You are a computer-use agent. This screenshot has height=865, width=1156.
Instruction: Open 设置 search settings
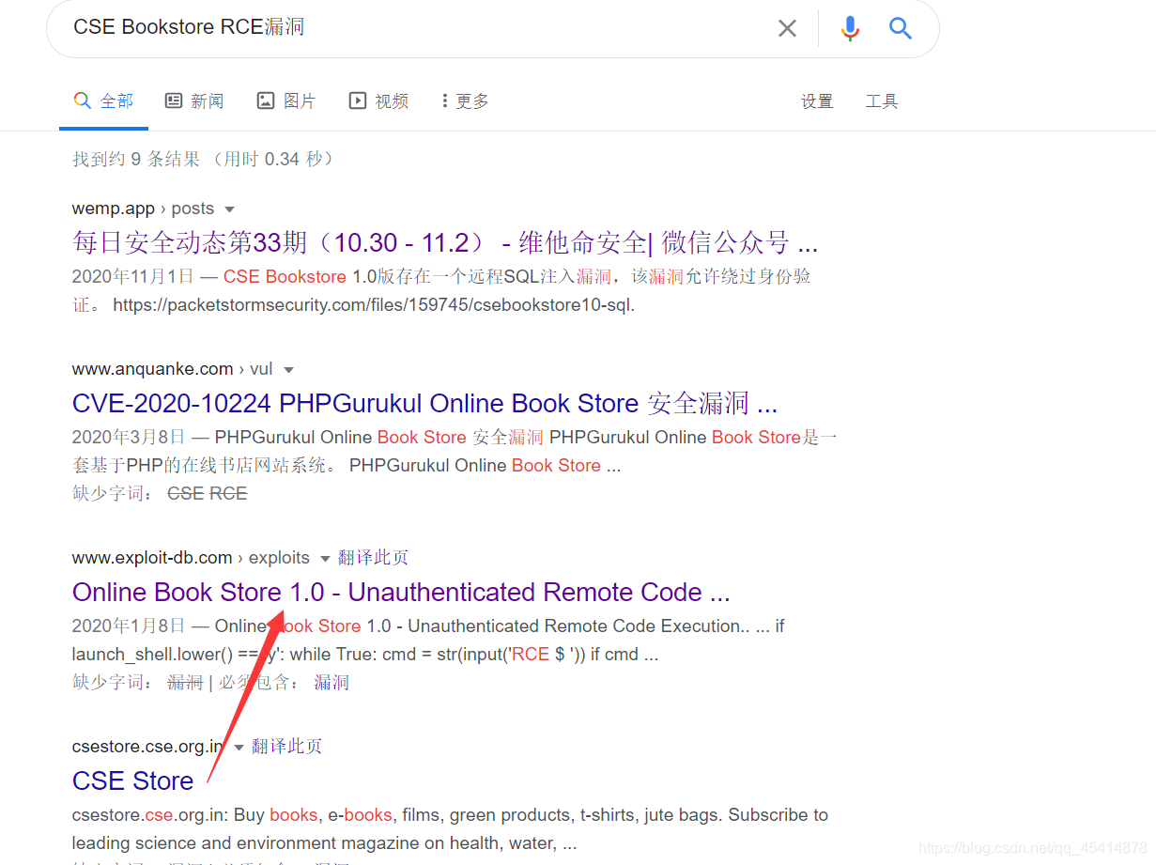[x=817, y=101]
